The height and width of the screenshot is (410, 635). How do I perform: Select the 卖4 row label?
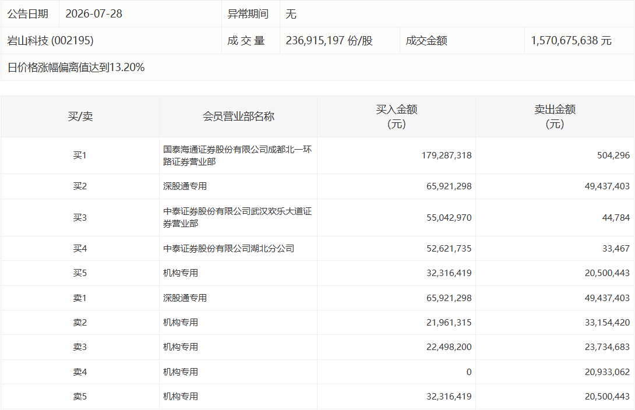click(x=80, y=372)
